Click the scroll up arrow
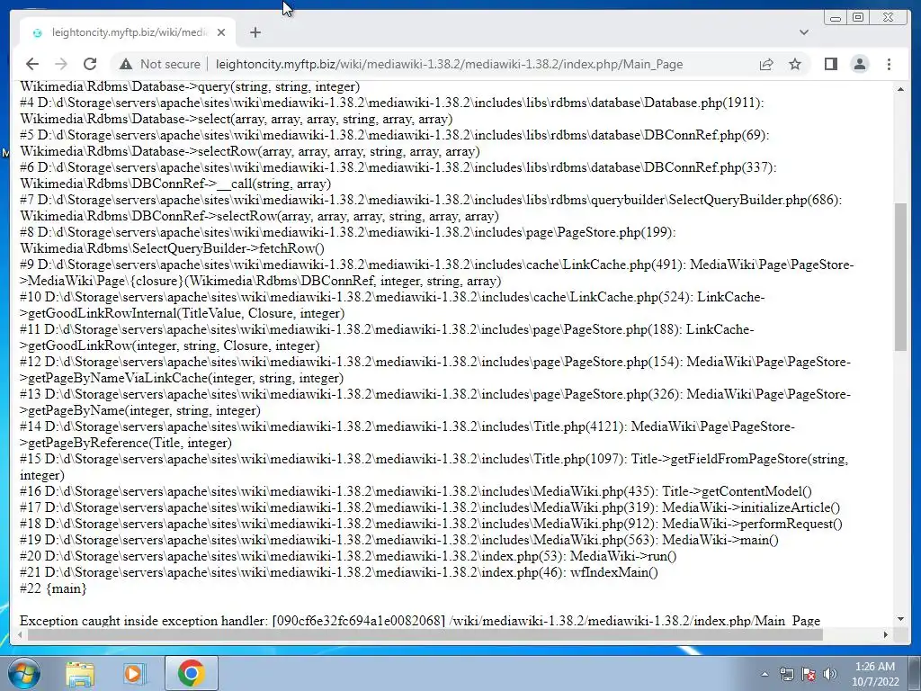Screen dimensions: 921x691 point(900,89)
